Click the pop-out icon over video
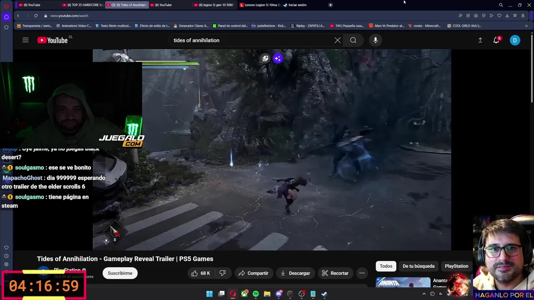 [x=265, y=58]
